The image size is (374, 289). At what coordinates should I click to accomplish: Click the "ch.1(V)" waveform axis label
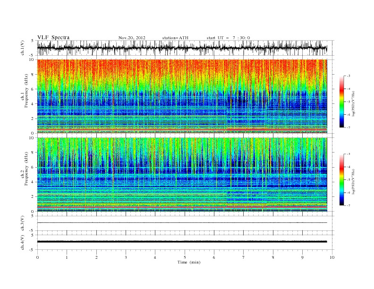[23, 48]
